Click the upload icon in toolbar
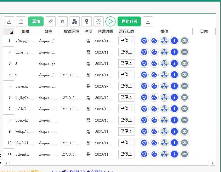The width and height of the screenshot is (221, 172). 21,21
